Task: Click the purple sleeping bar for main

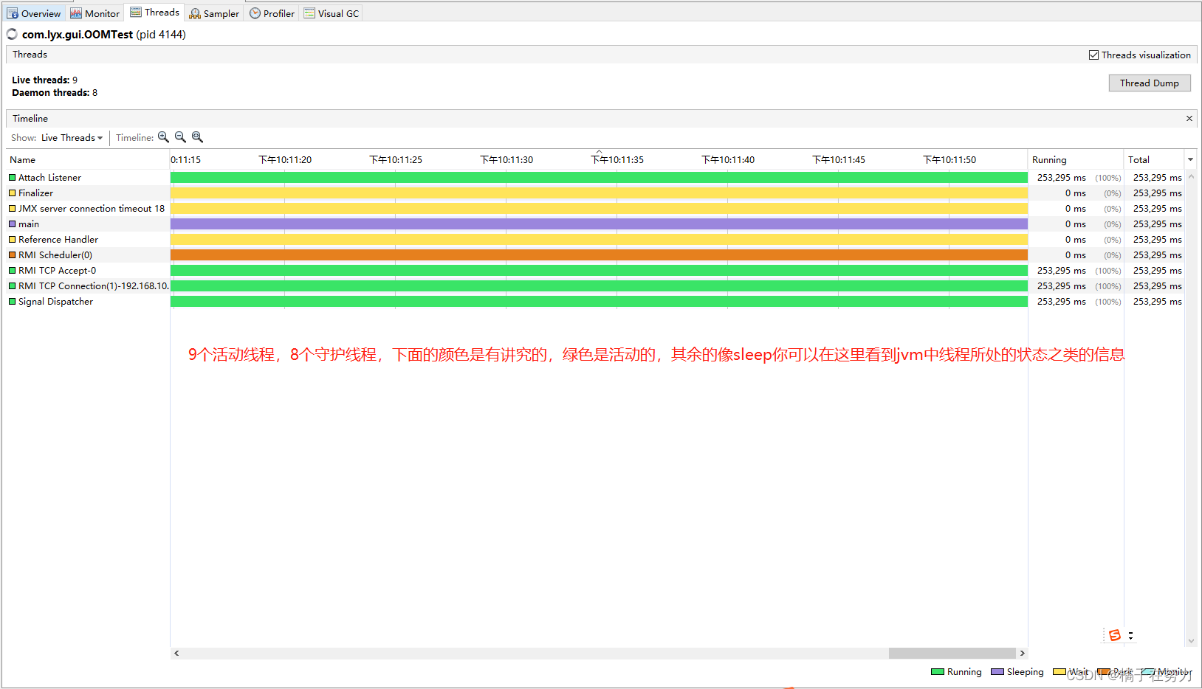Action: (x=599, y=224)
